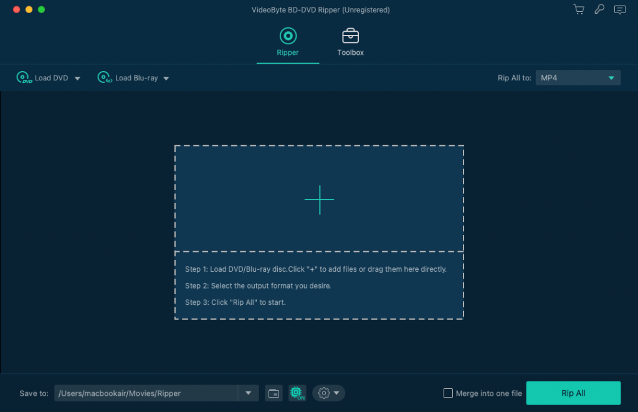The height and width of the screenshot is (412, 638).
Task: Switch to the Ripper tab label
Action: 288,52
